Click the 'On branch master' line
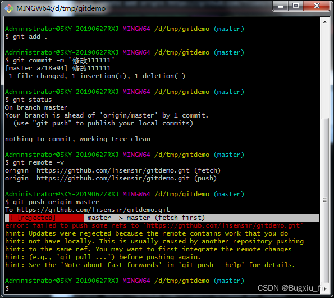Image resolution: width=334 pixels, height=298 pixels. click(x=36, y=107)
